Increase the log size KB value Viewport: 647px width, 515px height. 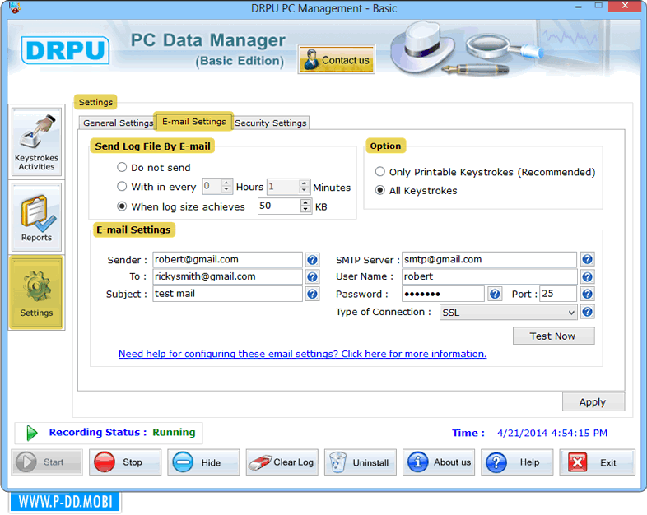point(305,202)
